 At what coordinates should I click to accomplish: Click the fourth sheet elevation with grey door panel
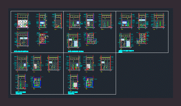click(37, 63)
